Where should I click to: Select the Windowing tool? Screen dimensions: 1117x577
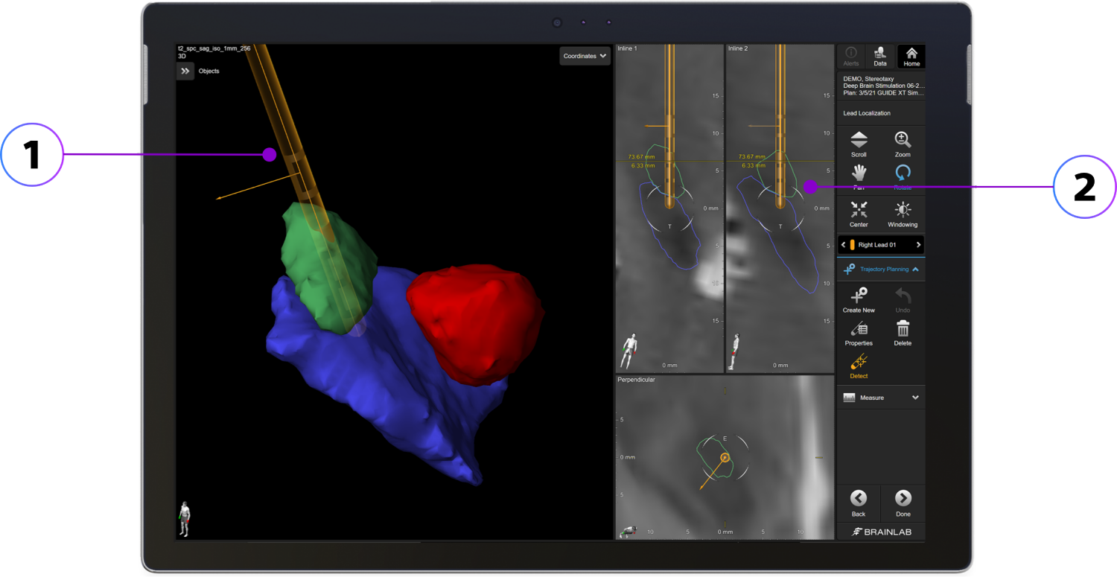(903, 214)
